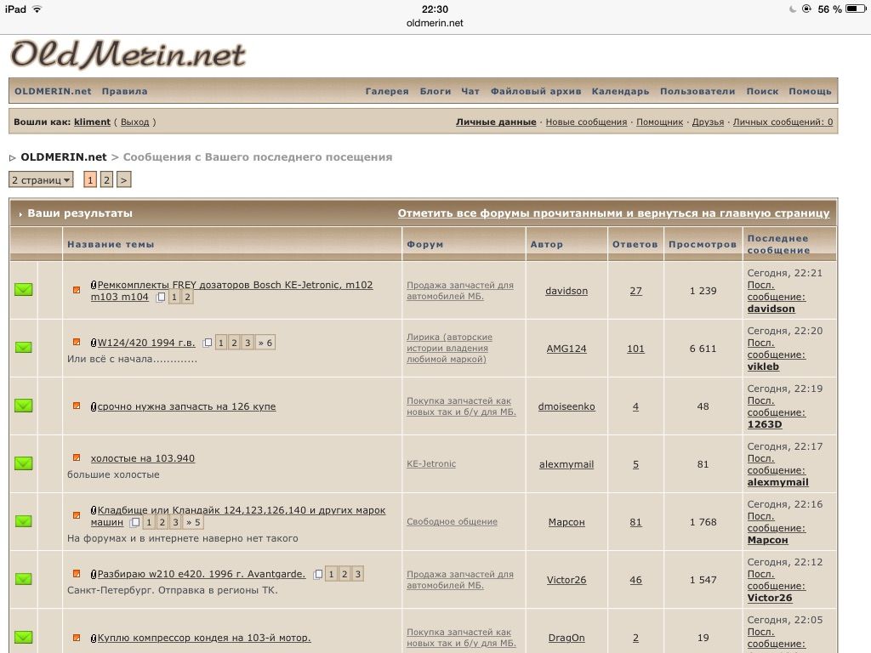Open Галерея in the navigation bar
This screenshot has width=871, height=653.
pos(387,91)
